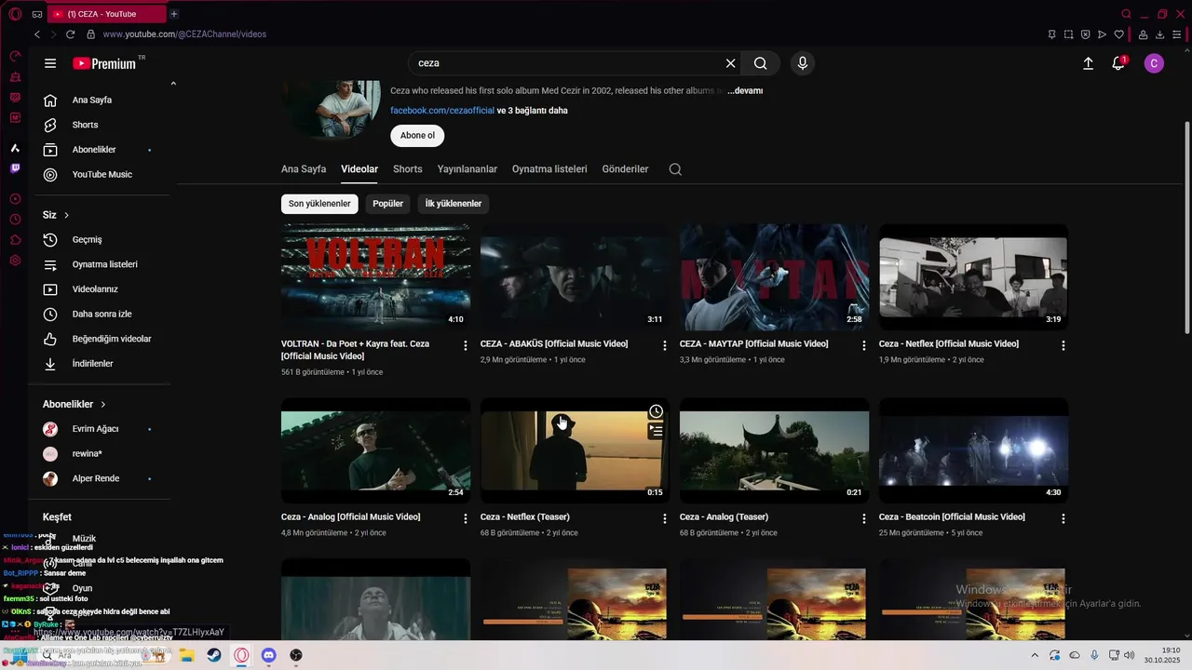
Task: Reload the page in browser toolbar
Action: pos(70,34)
